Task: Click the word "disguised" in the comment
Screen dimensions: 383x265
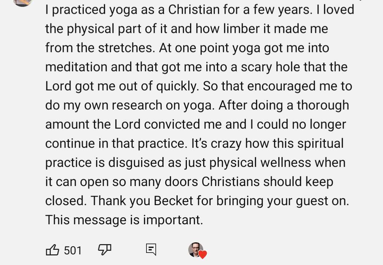Action: (x=136, y=163)
